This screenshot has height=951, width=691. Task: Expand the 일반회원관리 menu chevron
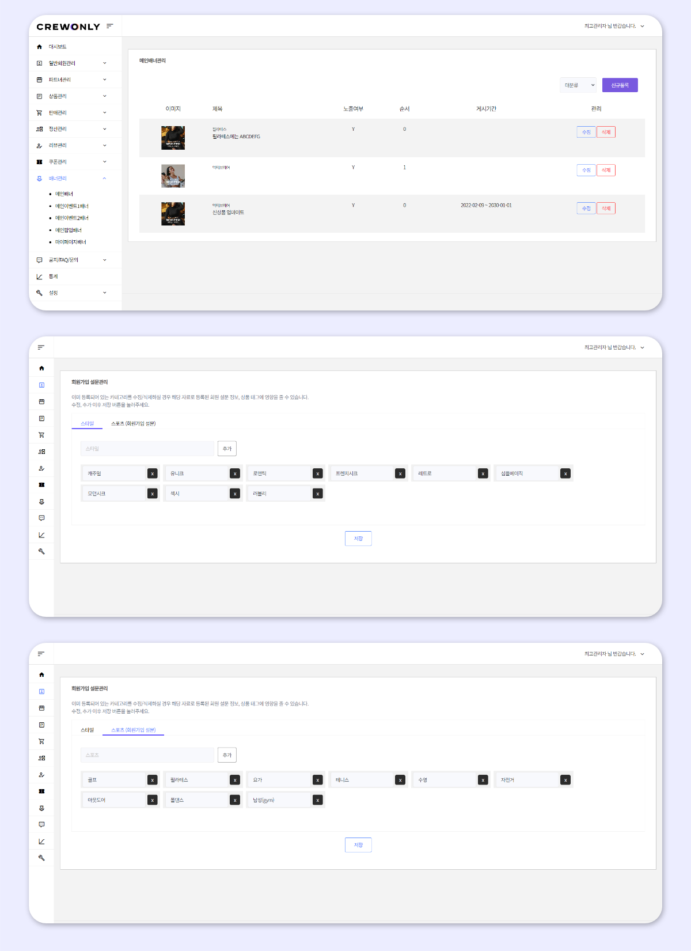pos(104,63)
